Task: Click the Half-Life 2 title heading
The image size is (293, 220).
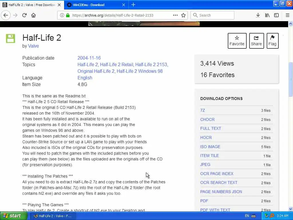Action: pos(42,38)
